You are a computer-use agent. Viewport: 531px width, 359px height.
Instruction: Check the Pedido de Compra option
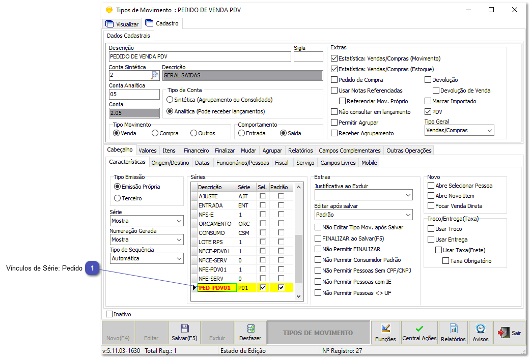[x=334, y=80]
